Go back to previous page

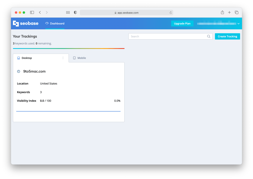[40, 12]
